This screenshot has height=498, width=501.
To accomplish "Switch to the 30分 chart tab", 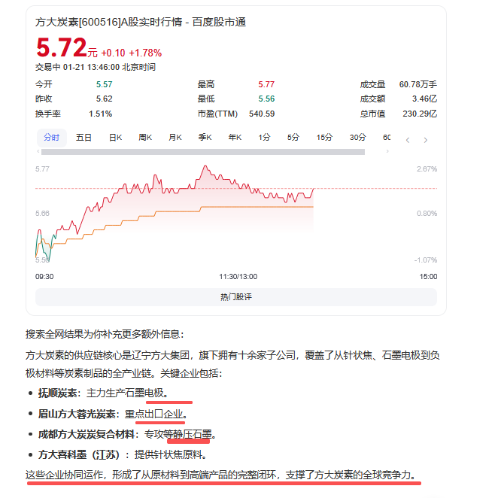I will click(x=357, y=138).
